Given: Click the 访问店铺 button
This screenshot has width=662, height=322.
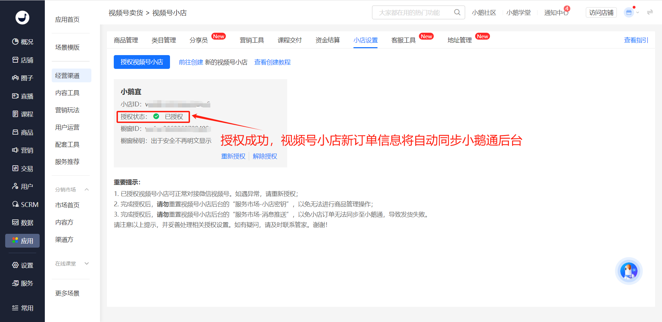Looking at the screenshot, I should (x=601, y=12).
